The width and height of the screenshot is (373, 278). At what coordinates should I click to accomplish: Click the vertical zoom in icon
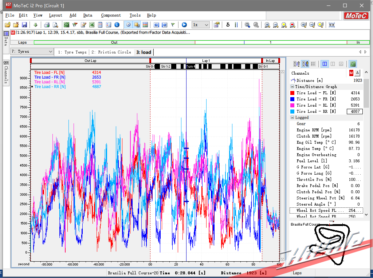point(304,25)
